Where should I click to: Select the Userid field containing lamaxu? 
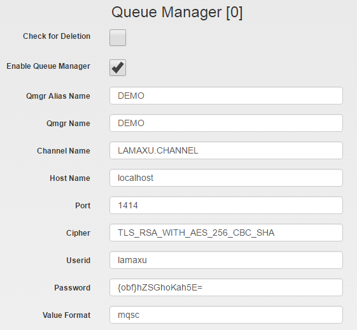tap(226, 260)
